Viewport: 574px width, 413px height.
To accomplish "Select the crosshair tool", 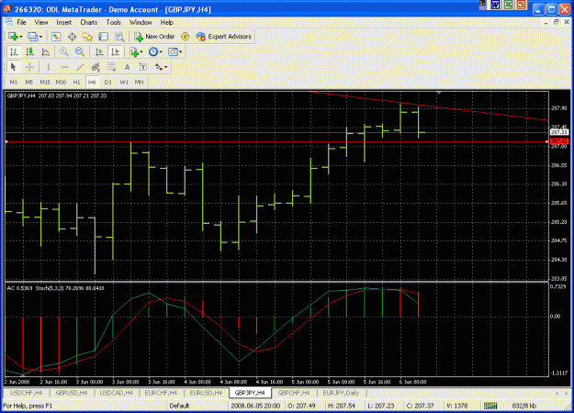I will (x=29, y=67).
